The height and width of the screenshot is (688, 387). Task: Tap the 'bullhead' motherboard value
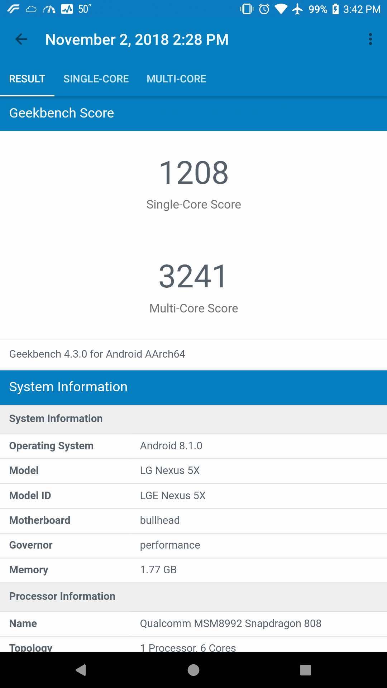pos(160,520)
